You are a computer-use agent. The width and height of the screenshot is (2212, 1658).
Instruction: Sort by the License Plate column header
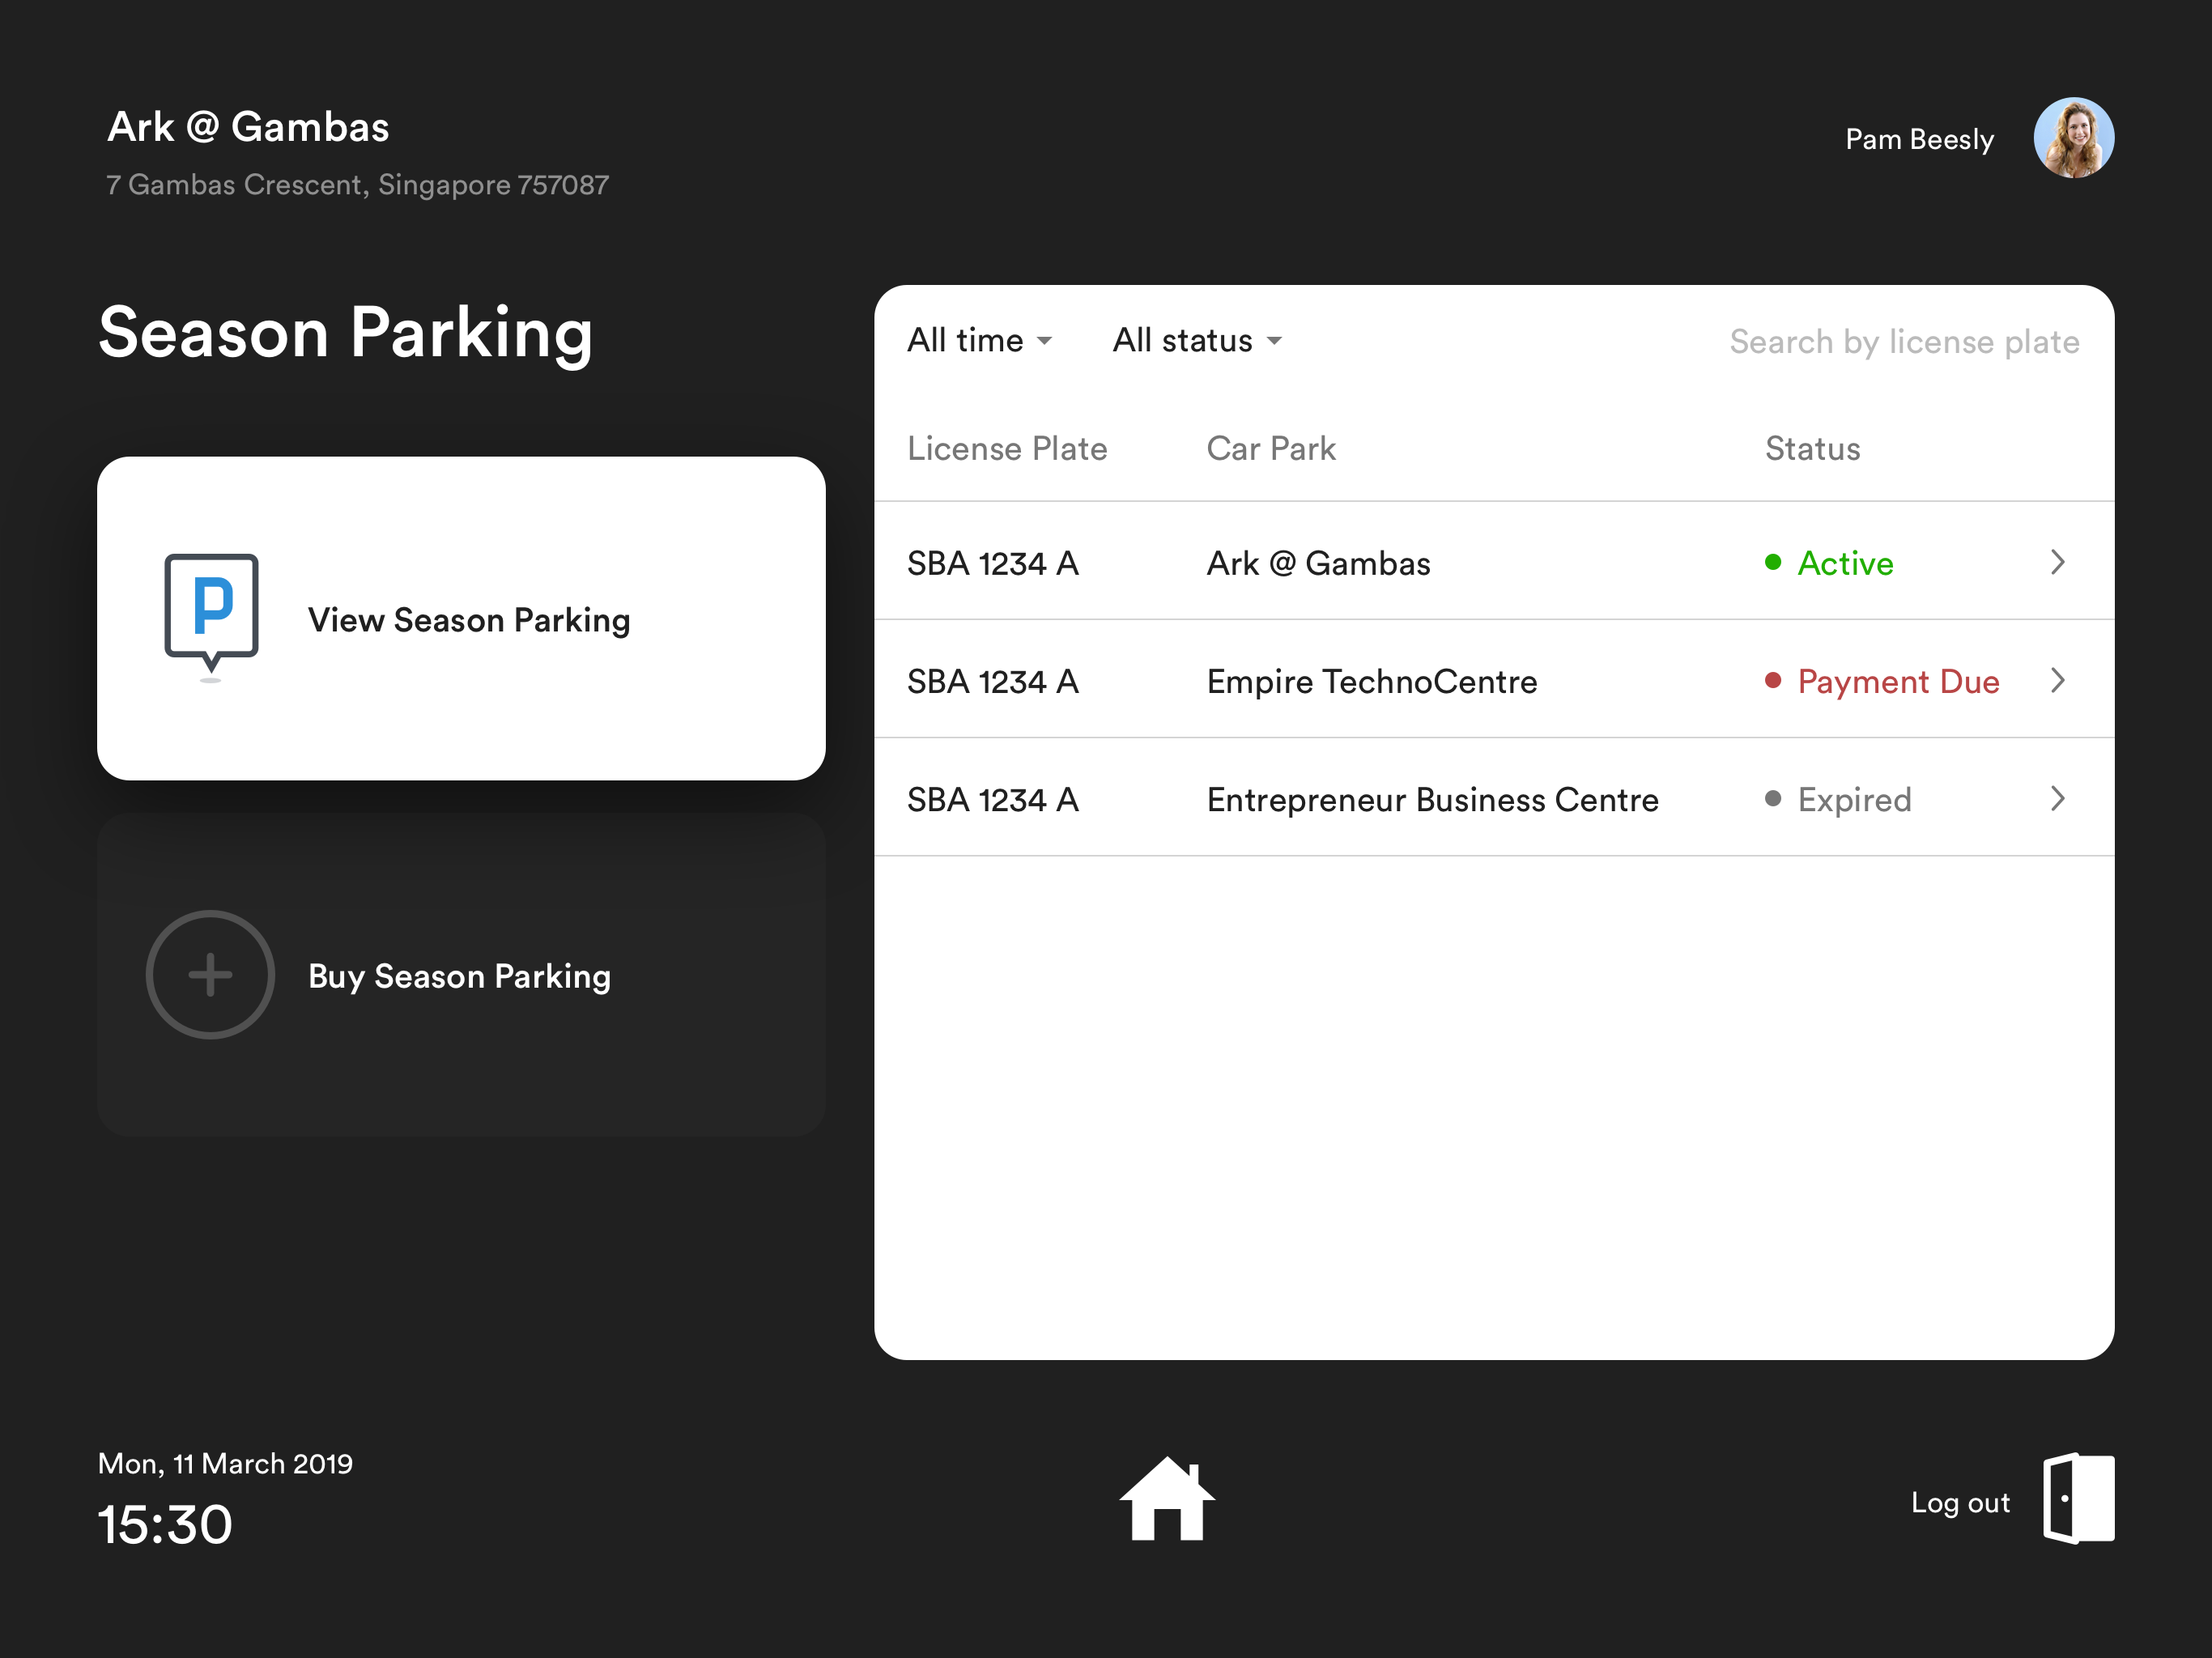click(1008, 448)
